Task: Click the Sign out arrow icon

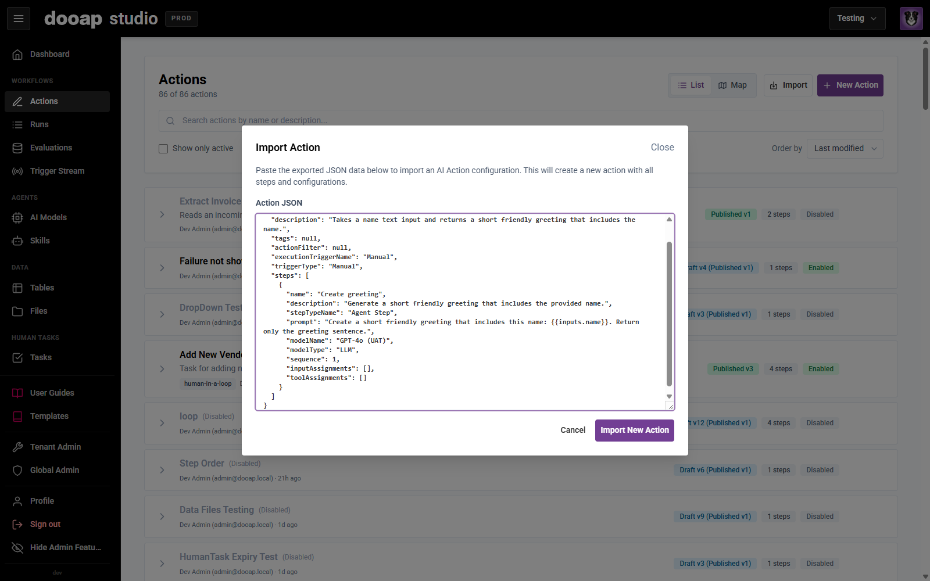Action: click(x=17, y=524)
